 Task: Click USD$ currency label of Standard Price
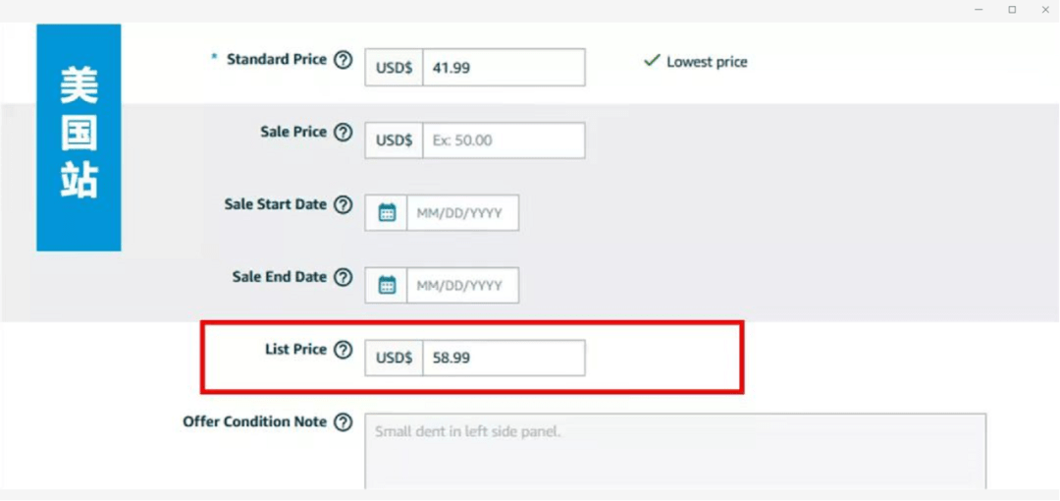394,68
